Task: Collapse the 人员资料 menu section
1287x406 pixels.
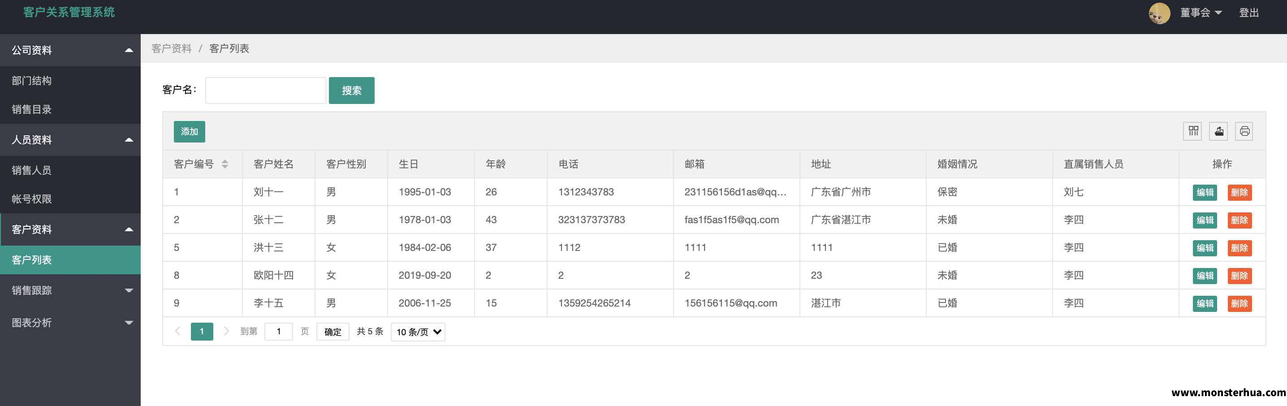Action: [x=70, y=140]
